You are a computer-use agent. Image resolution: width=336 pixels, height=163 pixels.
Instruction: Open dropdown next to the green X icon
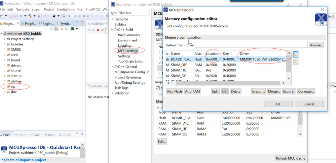tap(77, 29)
